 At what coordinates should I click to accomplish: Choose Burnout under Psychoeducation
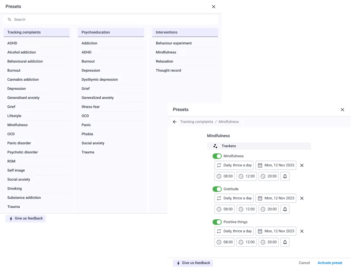tap(111, 61)
